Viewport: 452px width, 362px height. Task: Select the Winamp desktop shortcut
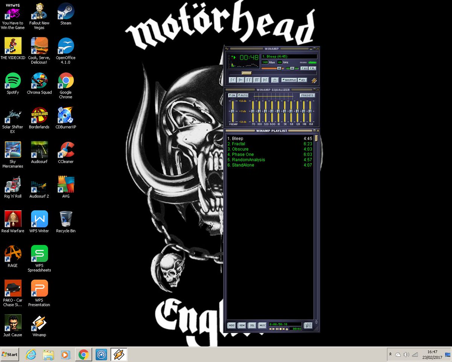39,326
